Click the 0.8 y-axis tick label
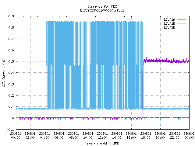Image resolution: width=195 pixels, height=146 pixels. [x=11, y=27]
